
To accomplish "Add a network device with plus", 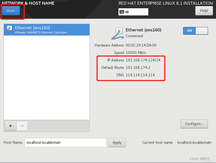I will pyautogui.click(x=10, y=126).
